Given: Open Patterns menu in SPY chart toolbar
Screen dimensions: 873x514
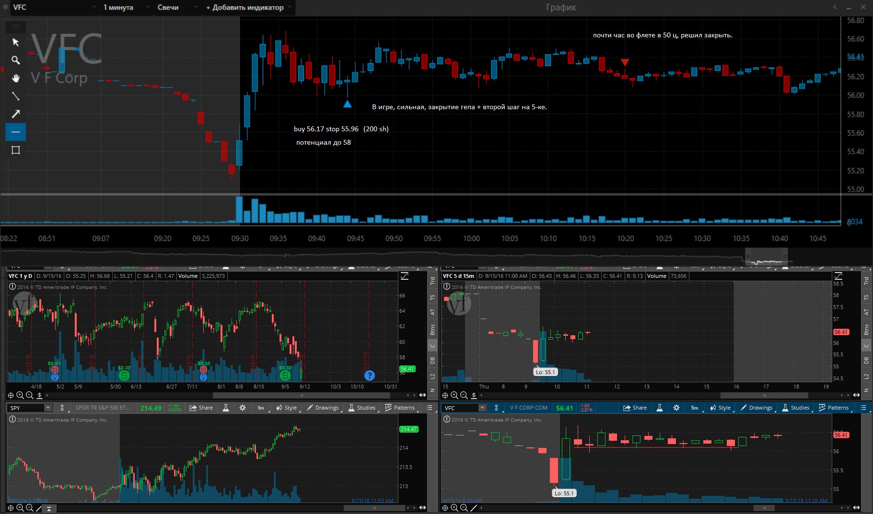Looking at the screenshot, I should [400, 408].
